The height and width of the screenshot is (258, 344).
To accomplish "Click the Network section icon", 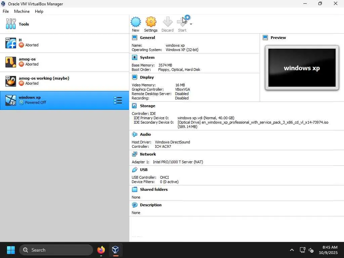I will click(134, 154).
